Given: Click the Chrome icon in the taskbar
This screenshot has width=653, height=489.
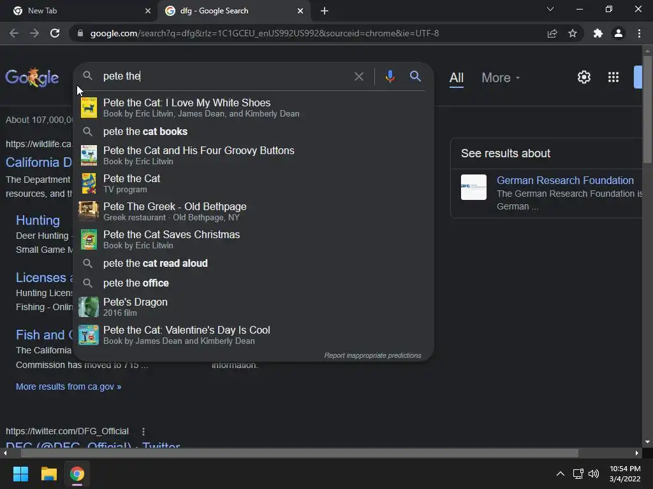Looking at the screenshot, I should 77,474.
